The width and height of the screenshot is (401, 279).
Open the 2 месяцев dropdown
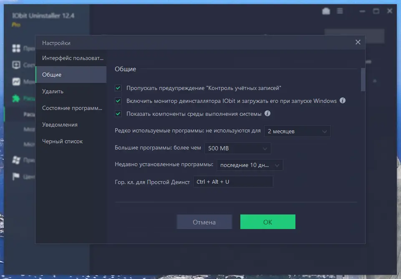(297, 131)
